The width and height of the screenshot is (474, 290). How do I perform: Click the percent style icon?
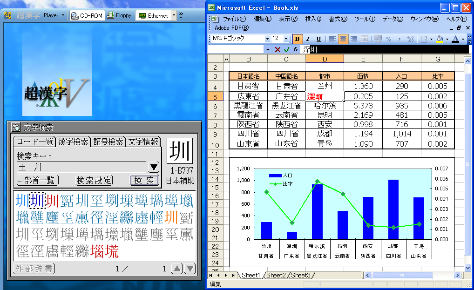click(388, 39)
